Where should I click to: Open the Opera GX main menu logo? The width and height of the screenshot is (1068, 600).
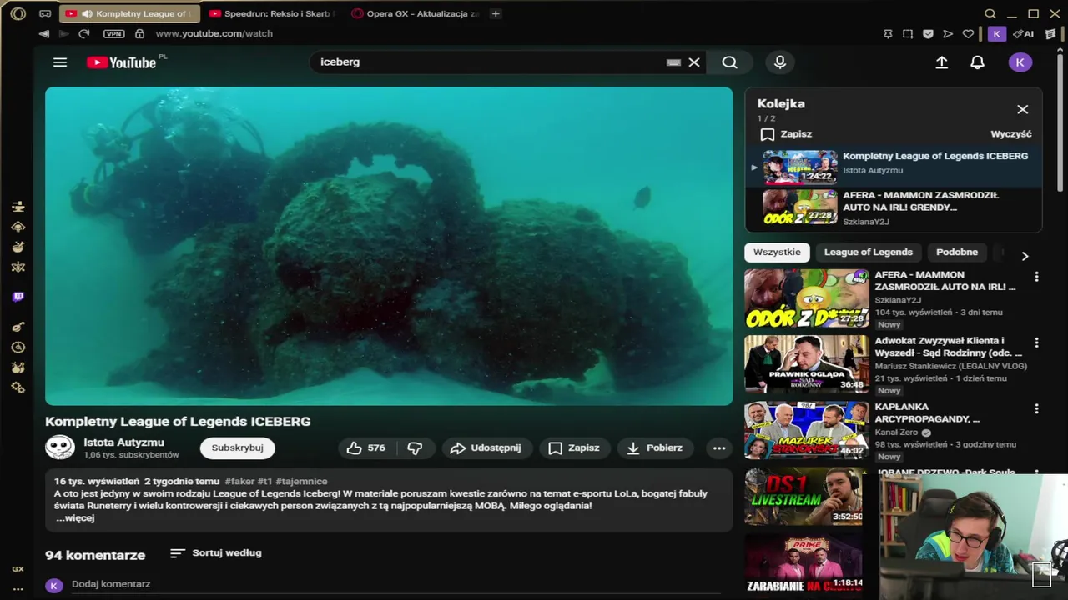pos(18,13)
